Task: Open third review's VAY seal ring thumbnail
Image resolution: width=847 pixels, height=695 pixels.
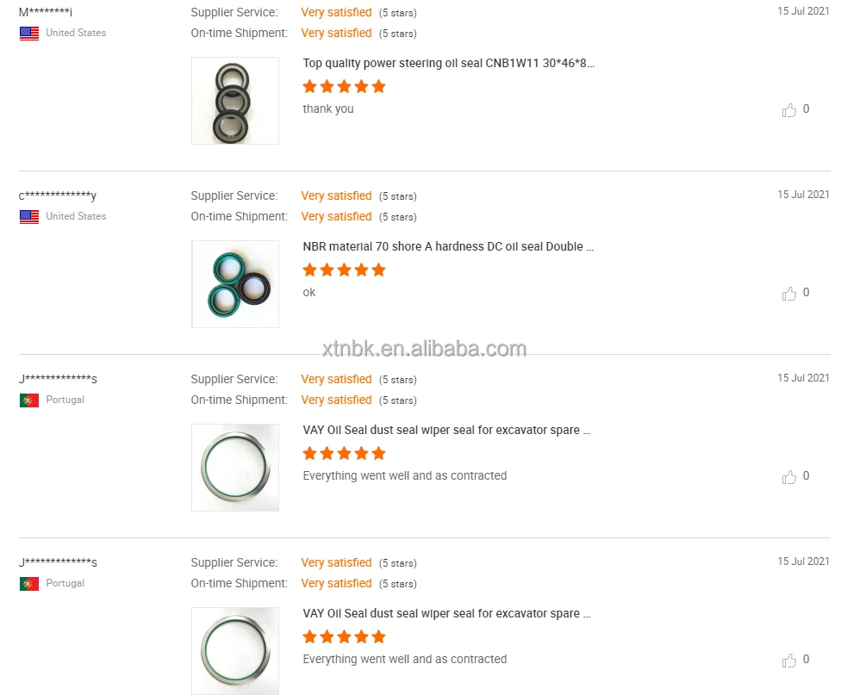Action: pos(235,468)
